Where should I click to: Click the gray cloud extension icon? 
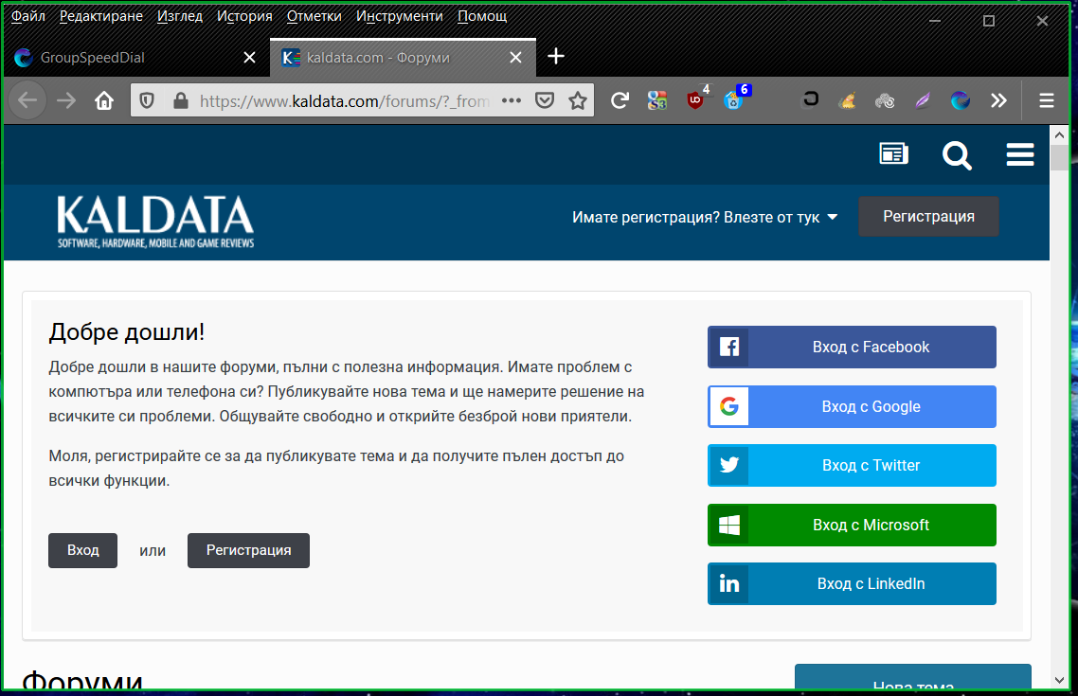click(x=885, y=101)
